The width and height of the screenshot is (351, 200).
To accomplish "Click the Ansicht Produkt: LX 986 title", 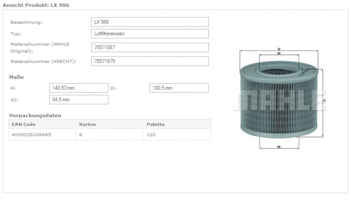I will pyautogui.click(x=36, y=5).
